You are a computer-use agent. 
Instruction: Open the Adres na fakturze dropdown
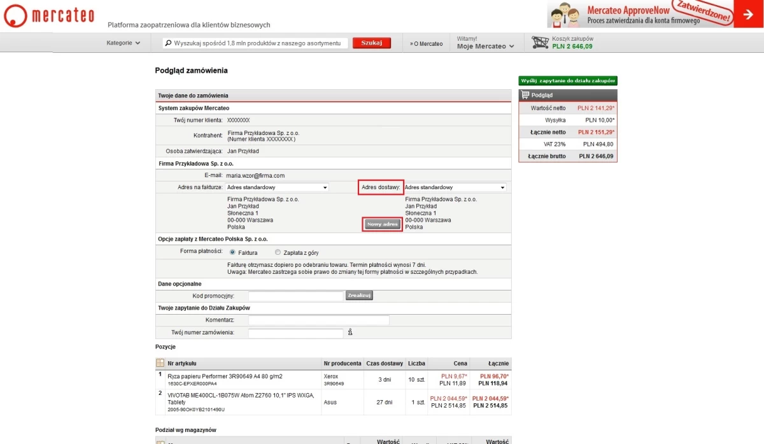(x=277, y=187)
